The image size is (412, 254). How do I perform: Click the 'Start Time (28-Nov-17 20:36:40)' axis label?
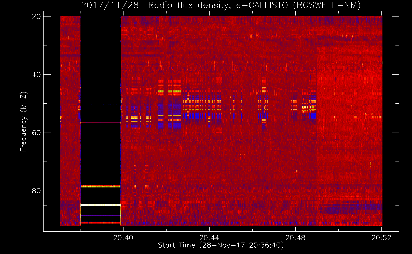pos(221,245)
